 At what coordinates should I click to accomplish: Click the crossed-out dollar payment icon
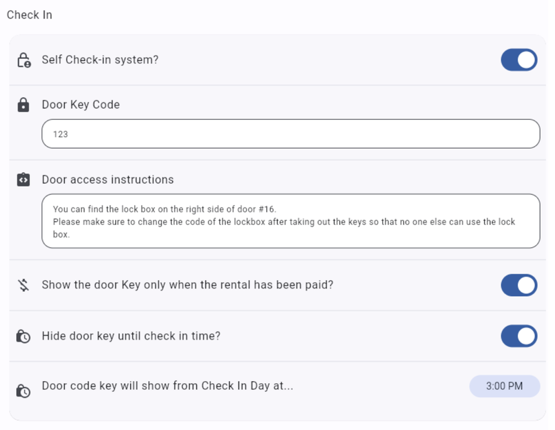(23, 285)
